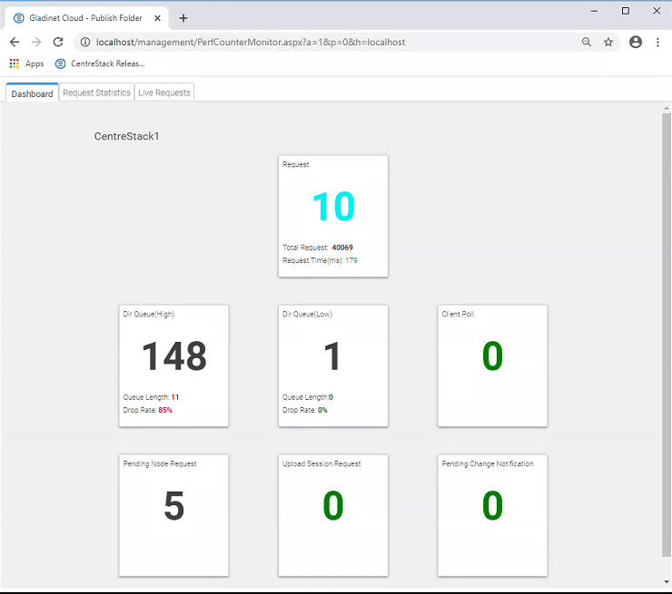Open the Apps grid shortcut

[26, 63]
